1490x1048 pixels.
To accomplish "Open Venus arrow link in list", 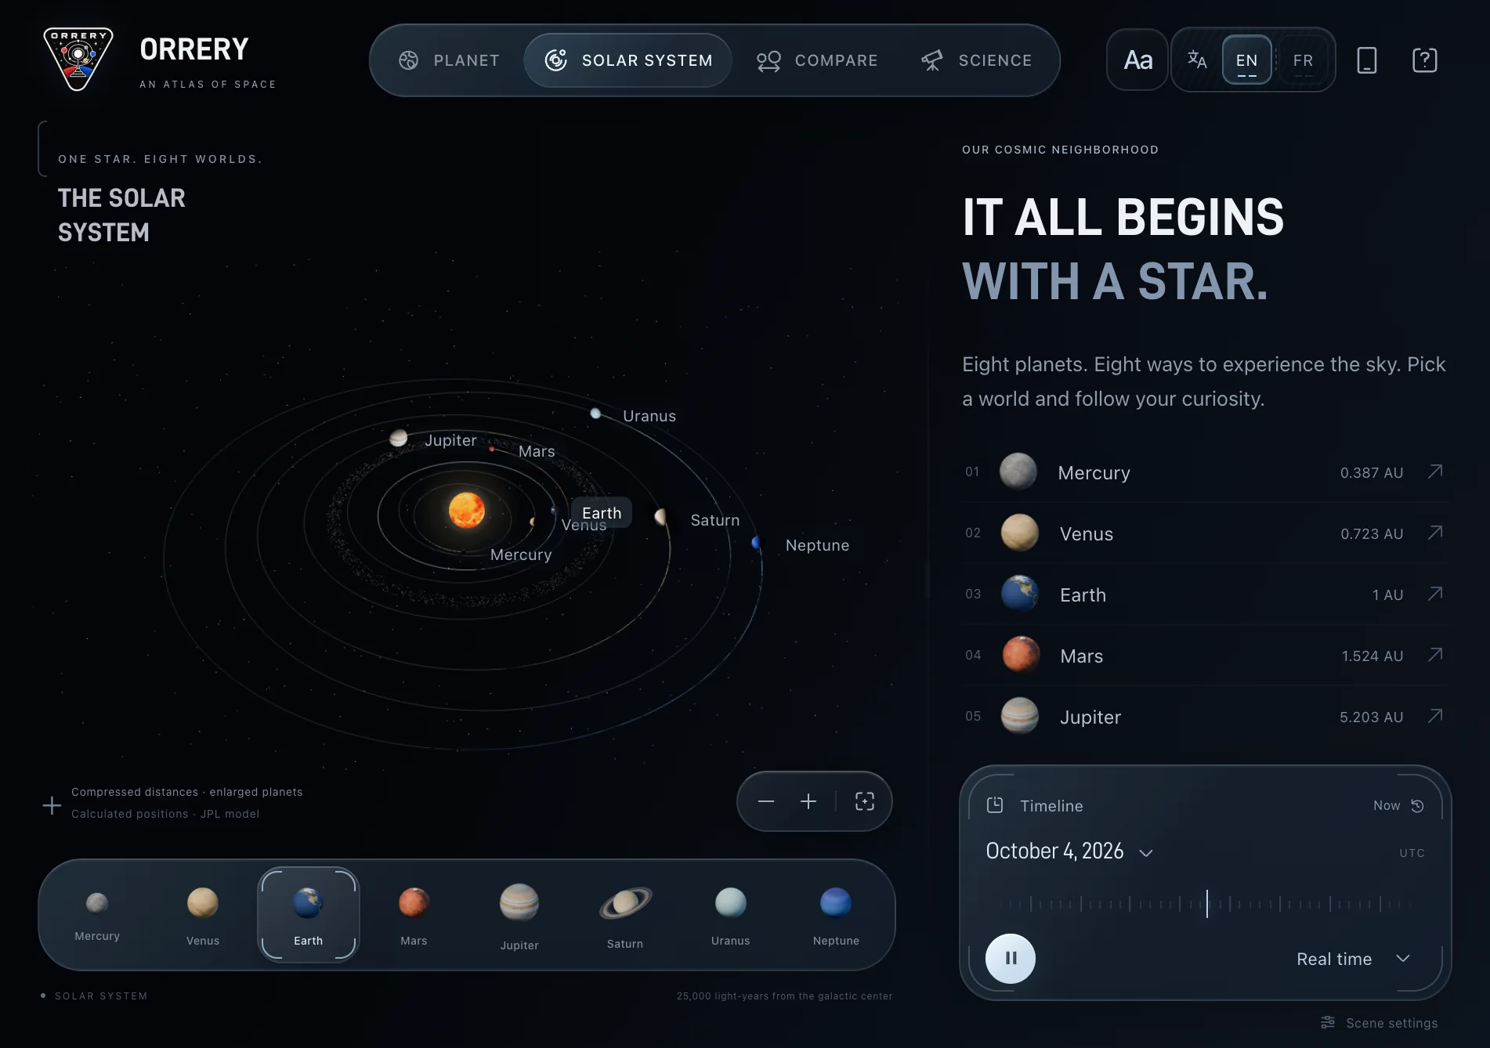I will (x=1435, y=533).
